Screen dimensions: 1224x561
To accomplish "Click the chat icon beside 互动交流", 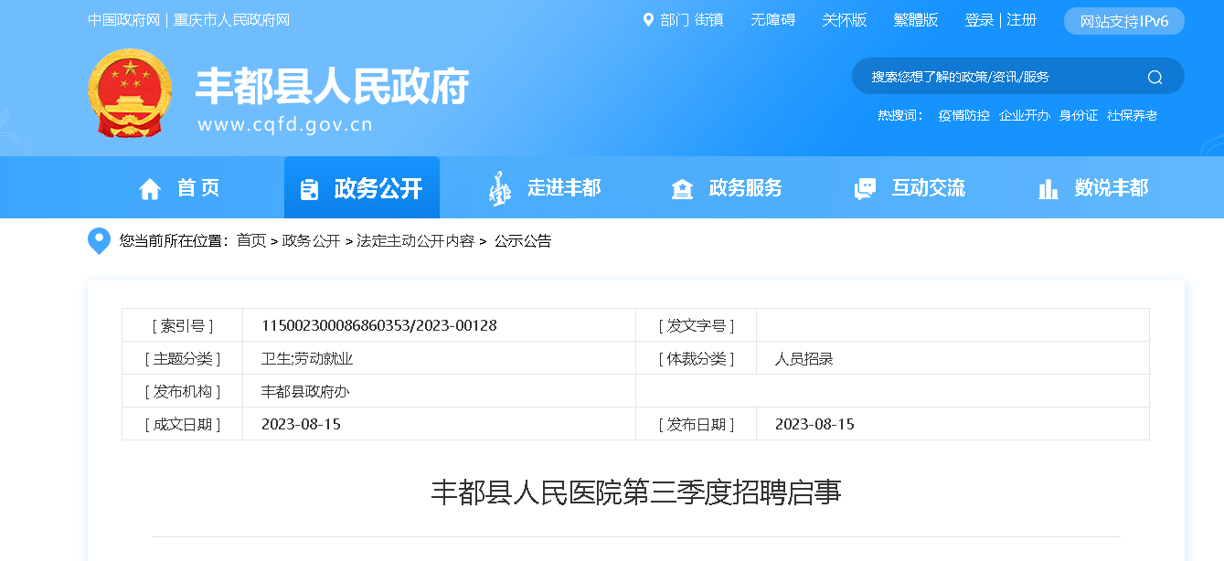I will pyautogui.click(x=864, y=188).
